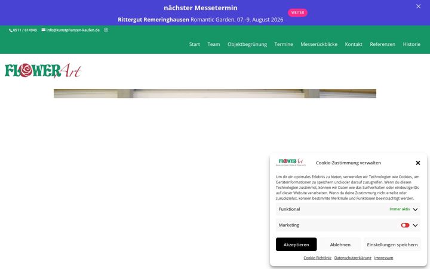The height and width of the screenshot is (269, 430).
Task: Open the Referenzen menu item
Action: click(x=383, y=44)
